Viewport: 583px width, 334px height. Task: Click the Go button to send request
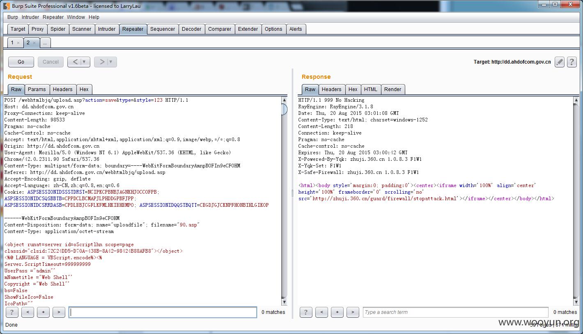[x=21, y=62]
